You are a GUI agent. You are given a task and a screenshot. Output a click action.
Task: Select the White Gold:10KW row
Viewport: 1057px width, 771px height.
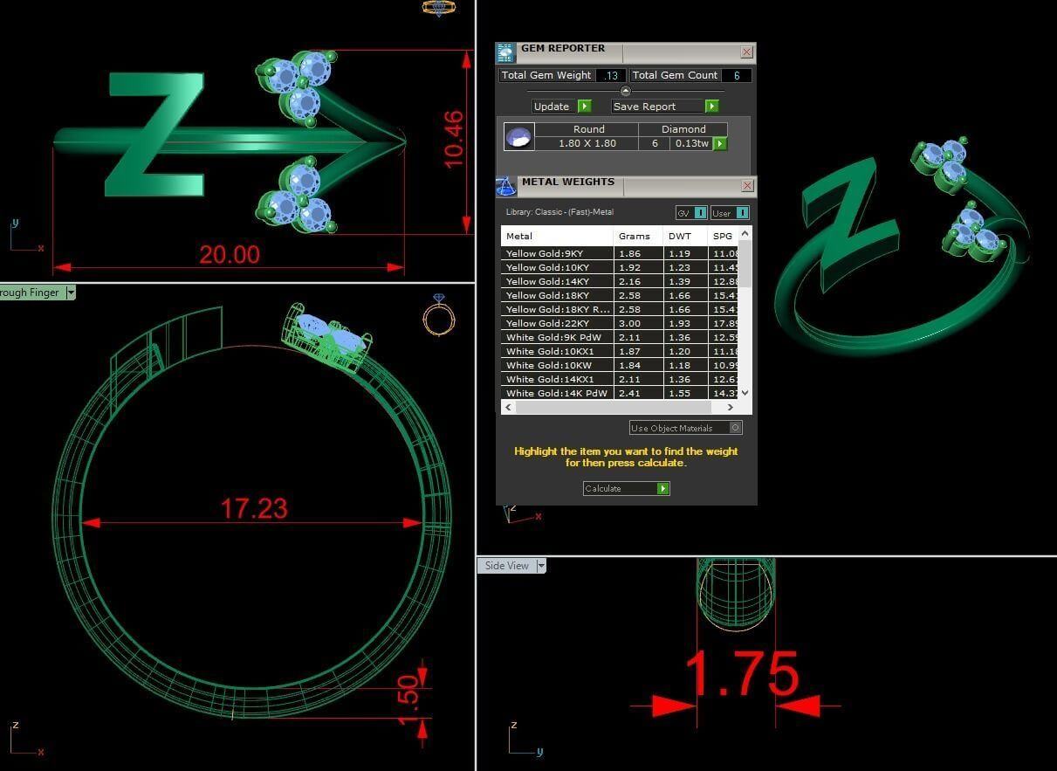point(620,366)
